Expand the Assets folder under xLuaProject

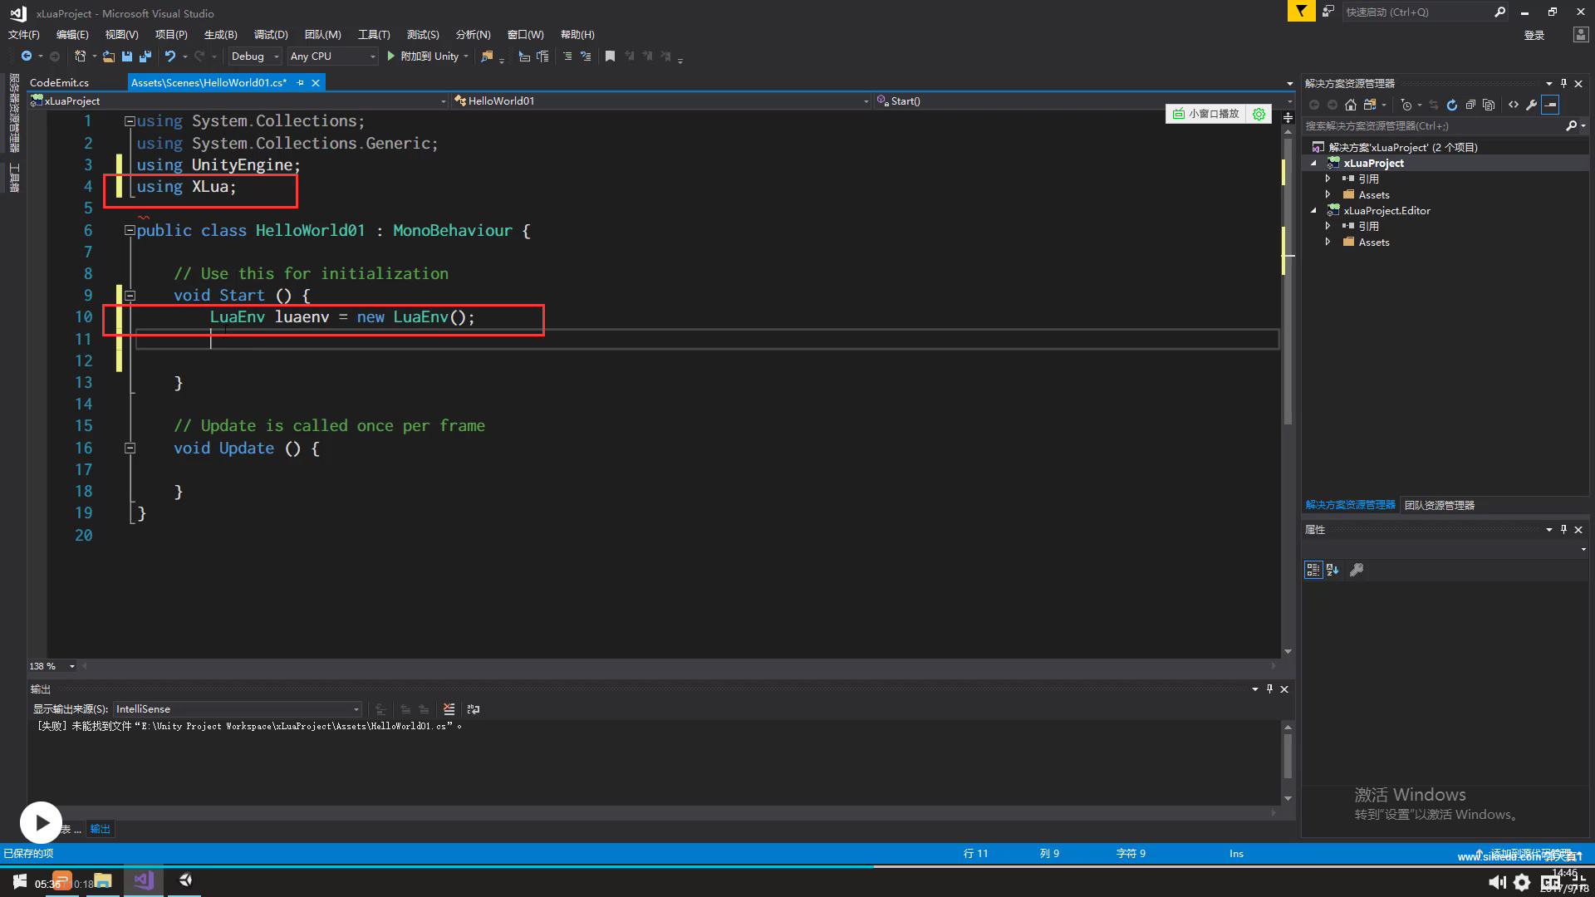coord(1328,194)
